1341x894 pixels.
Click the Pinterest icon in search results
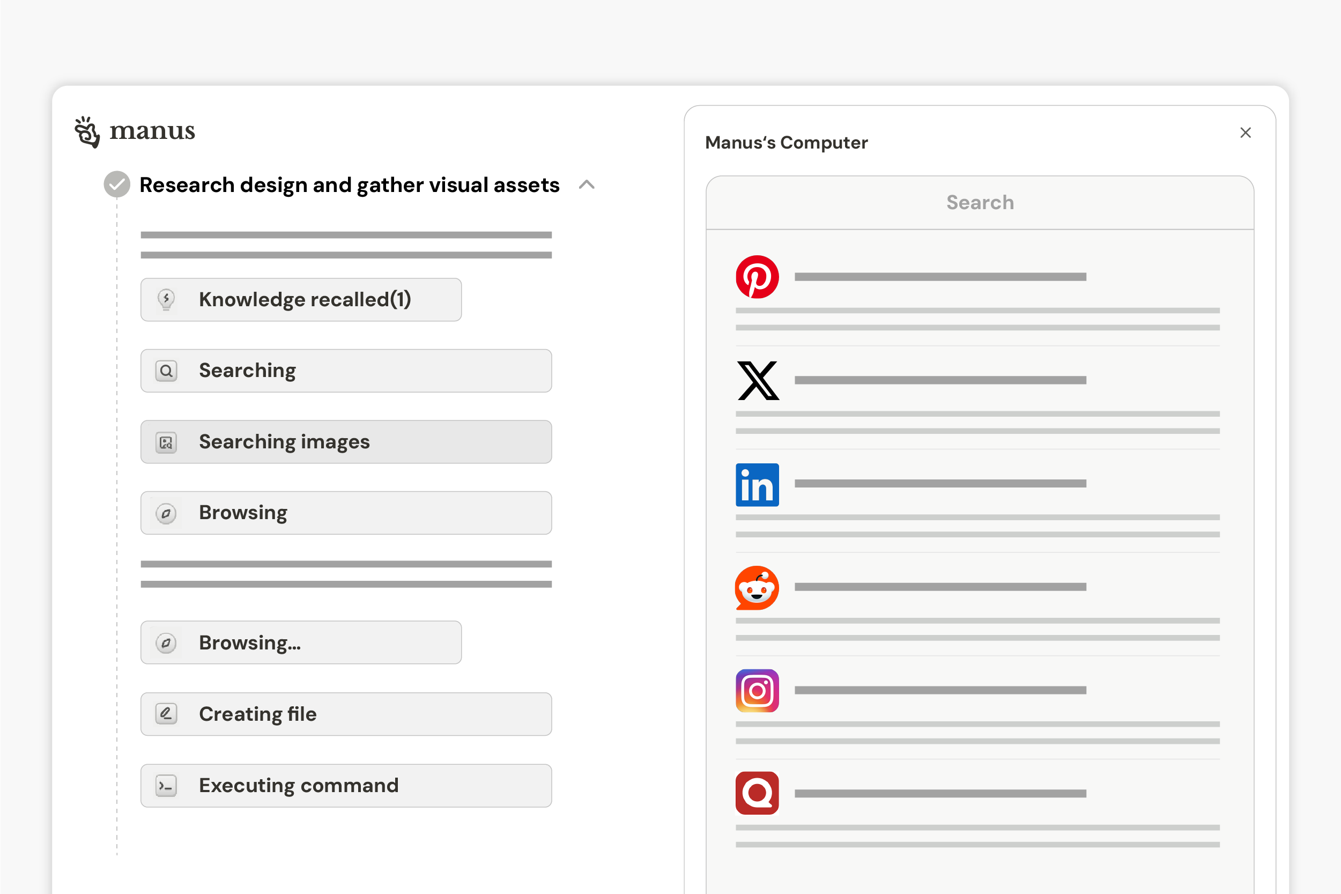tap(757, 277)
